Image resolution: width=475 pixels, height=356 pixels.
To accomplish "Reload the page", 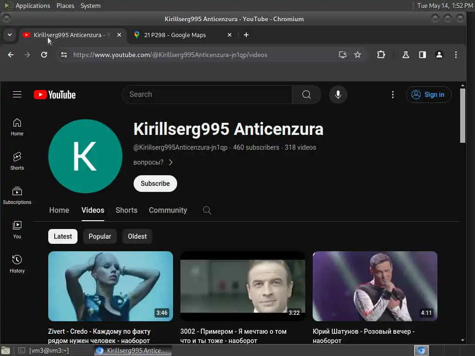I will pyautogui.click(x=44, y=55).
